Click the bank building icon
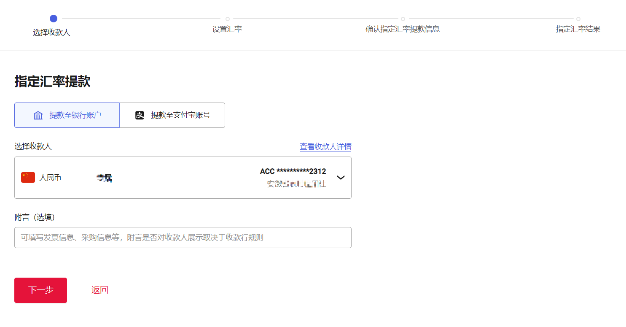Image resolution: width=626 pixels, height=327 pixels. (38, 115)
